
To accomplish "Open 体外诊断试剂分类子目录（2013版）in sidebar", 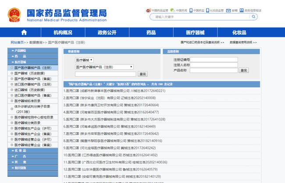I will (x=32, y=109).
